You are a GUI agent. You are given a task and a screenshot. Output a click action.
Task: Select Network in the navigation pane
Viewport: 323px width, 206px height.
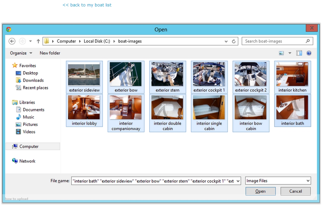27,161
